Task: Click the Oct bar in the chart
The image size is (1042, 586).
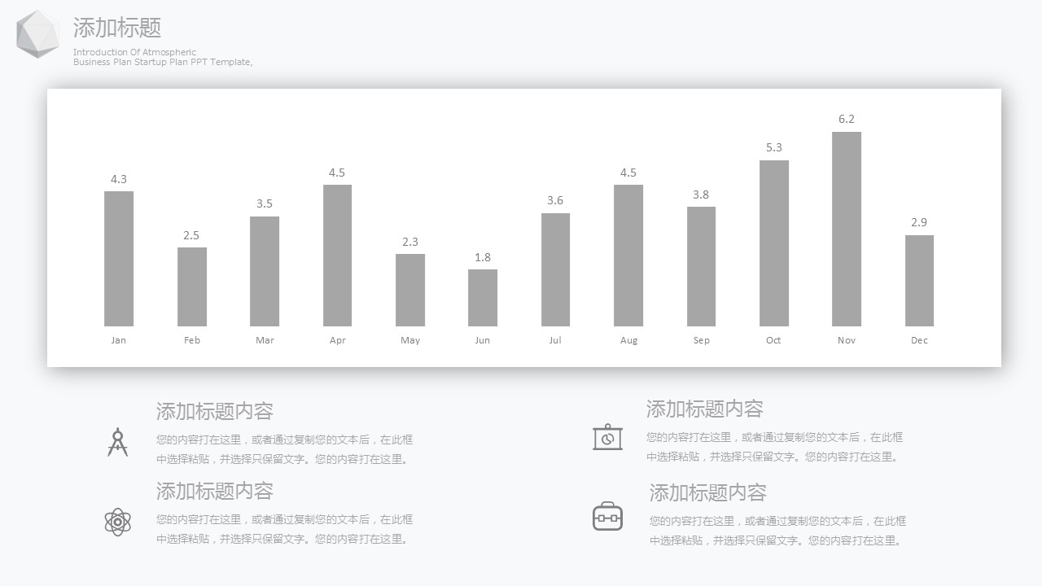Action: [773, 243]
